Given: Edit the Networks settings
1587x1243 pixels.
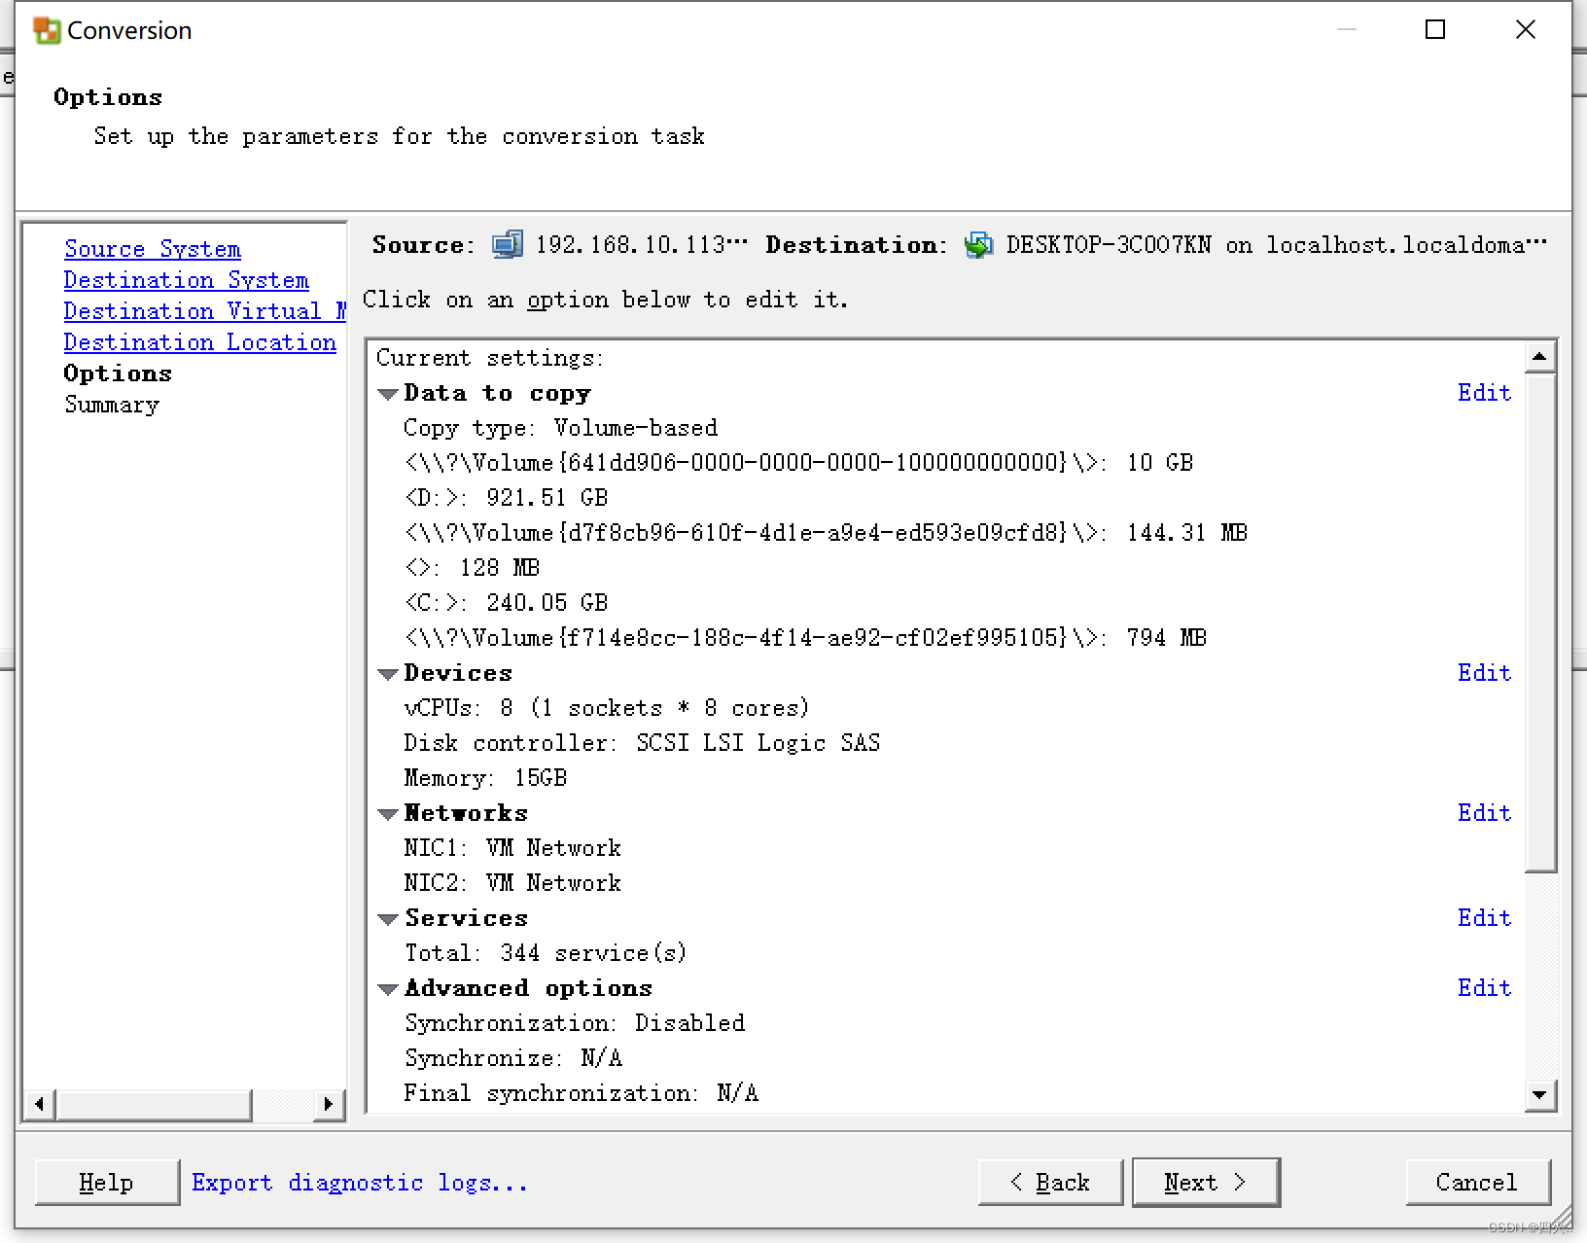Looking at the screenshot, I should 1484,812.
